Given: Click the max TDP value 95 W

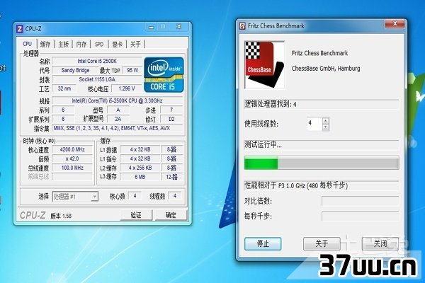Looking at the screenshot, I should (132, 71).
